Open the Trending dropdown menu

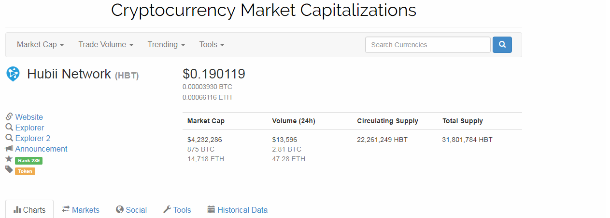coord(166,45)
